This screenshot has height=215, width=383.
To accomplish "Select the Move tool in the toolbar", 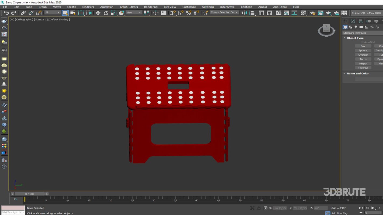I will point(98,13).
